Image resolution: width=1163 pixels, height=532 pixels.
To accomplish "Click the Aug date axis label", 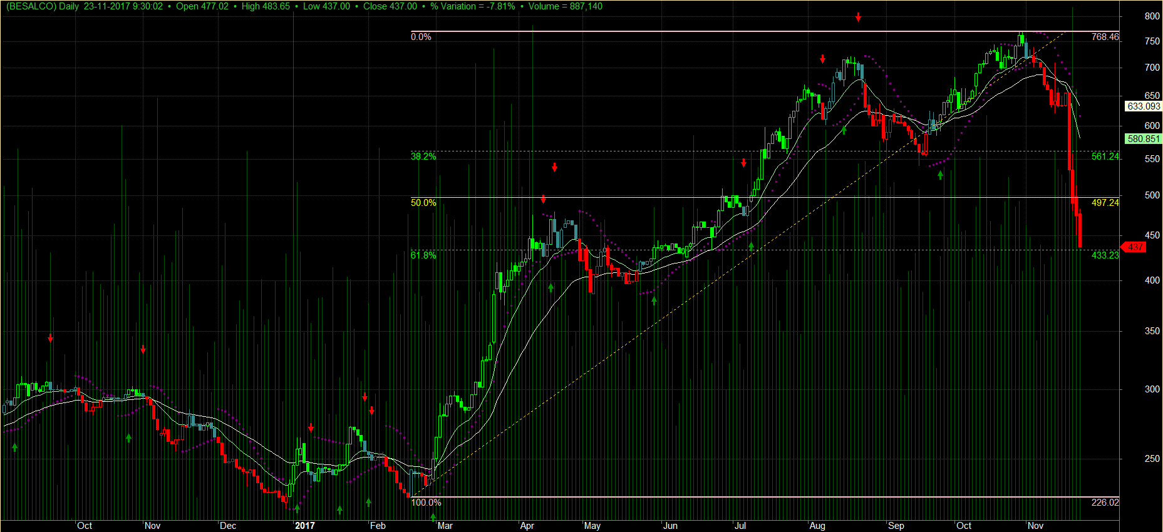I will point(817,526).
